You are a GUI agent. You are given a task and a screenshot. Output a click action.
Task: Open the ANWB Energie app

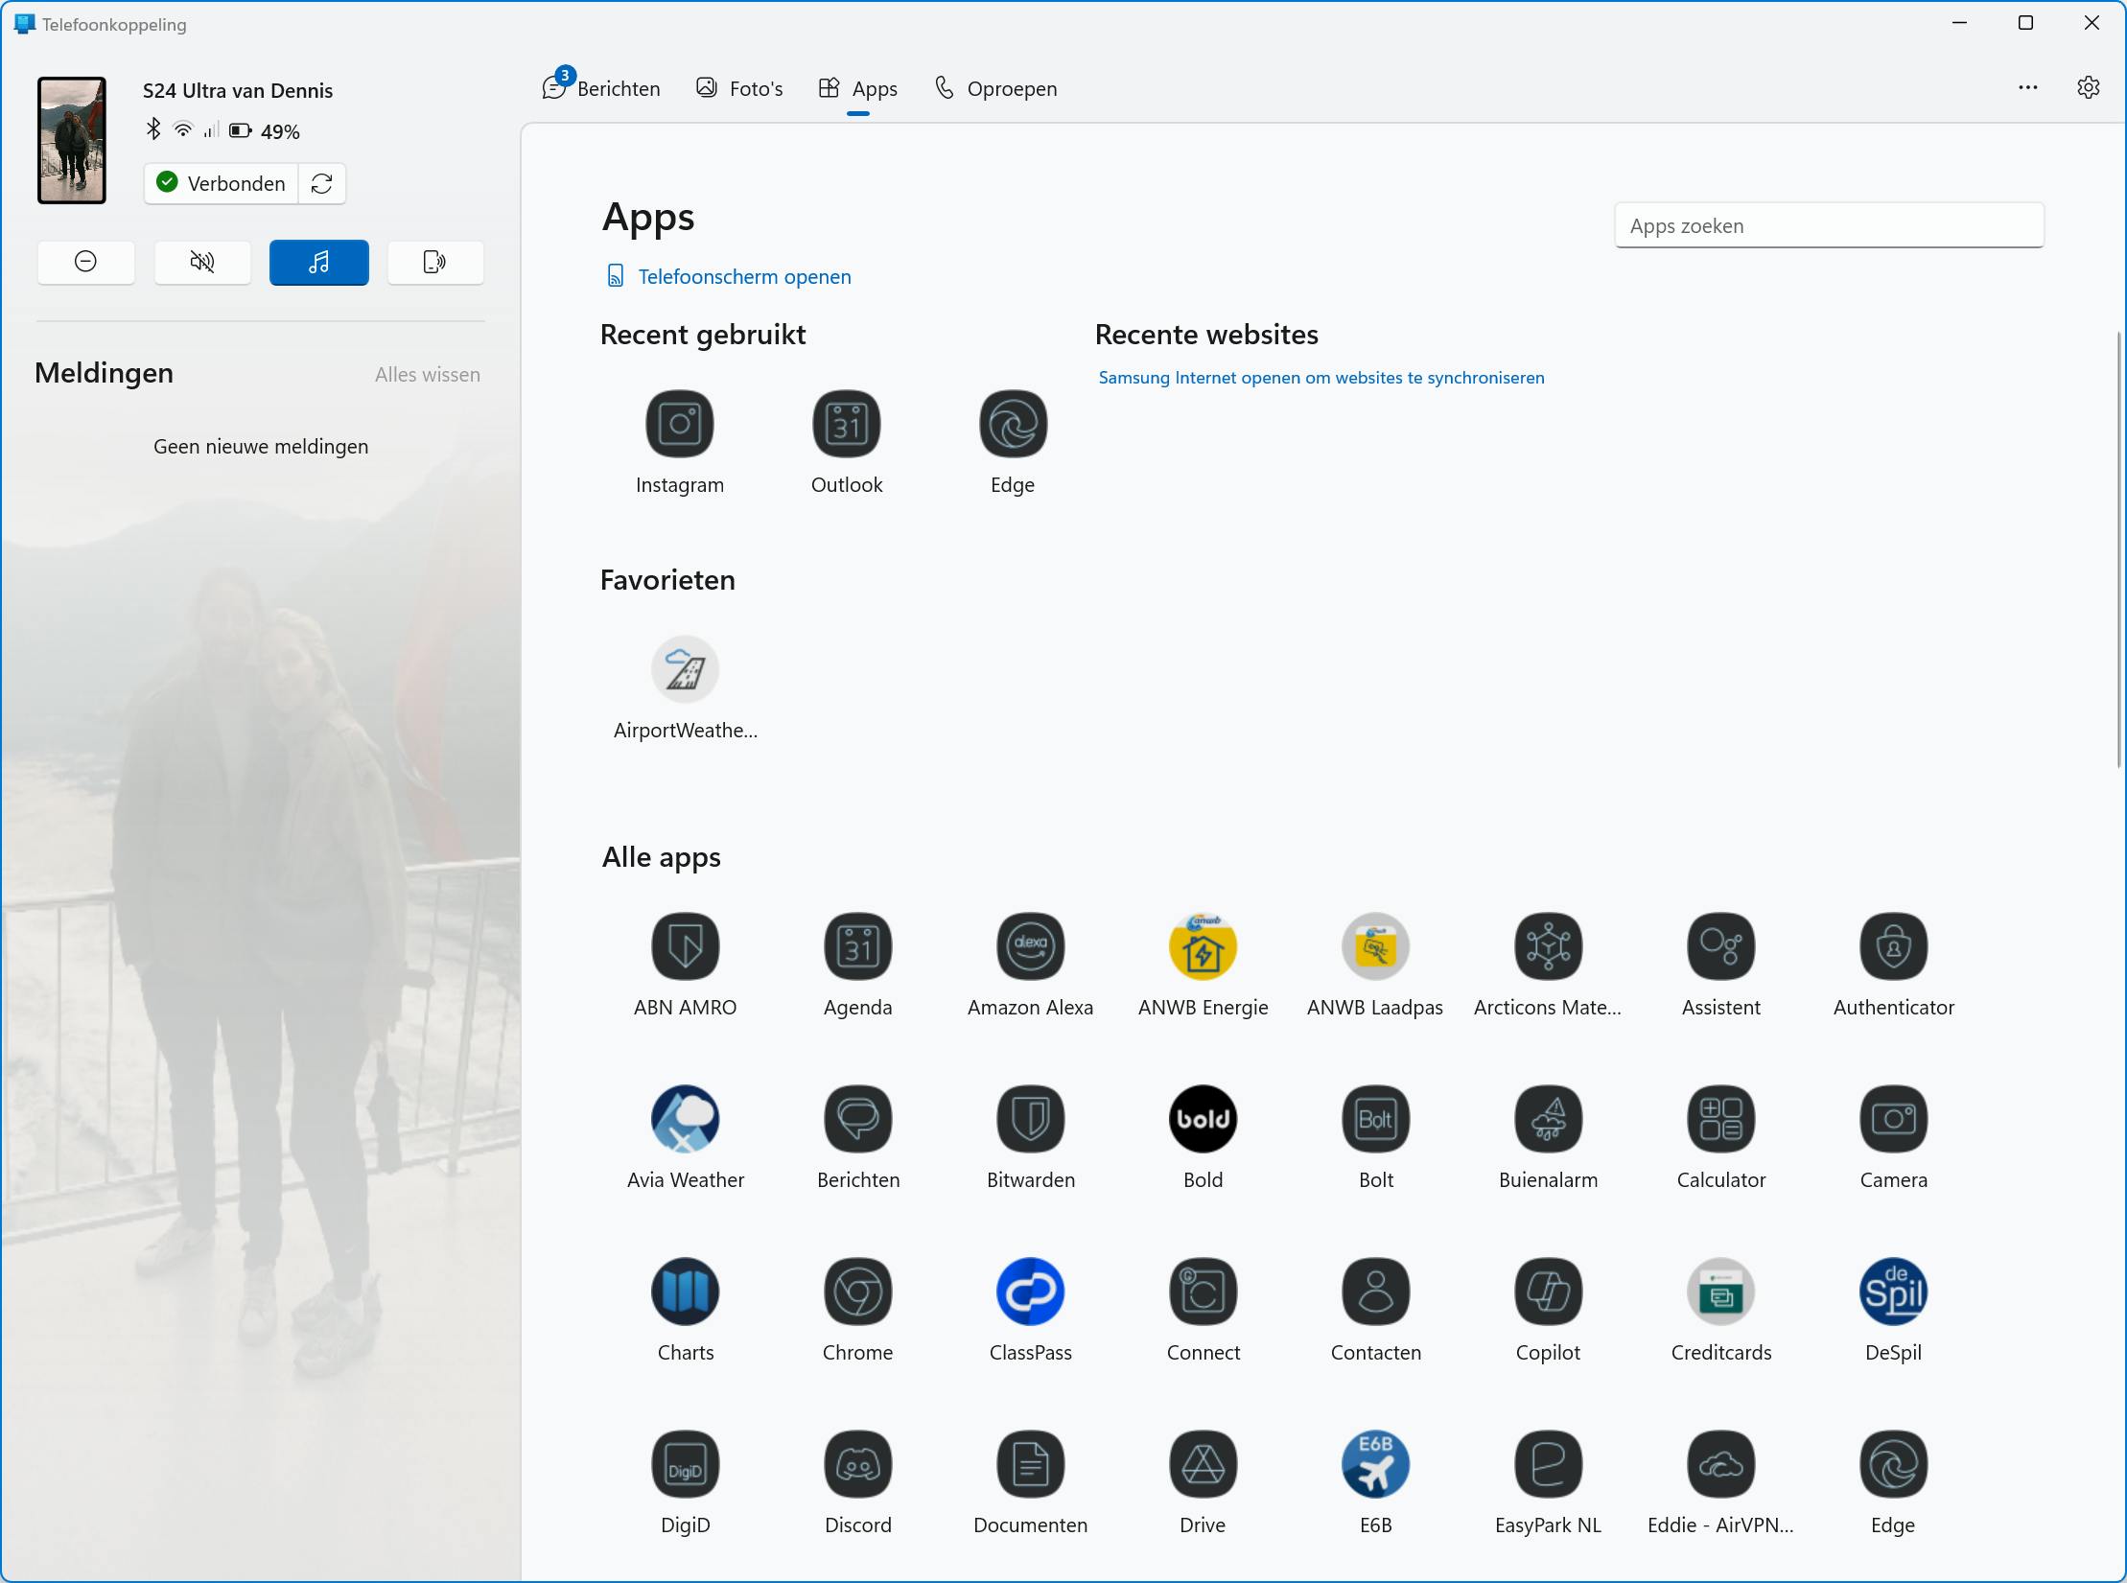point(1203,946)
